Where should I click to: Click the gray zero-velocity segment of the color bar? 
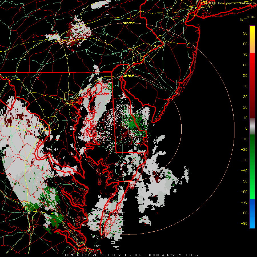252,127
